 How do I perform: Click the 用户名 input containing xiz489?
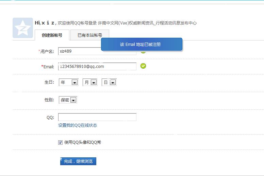click(97, 51)
